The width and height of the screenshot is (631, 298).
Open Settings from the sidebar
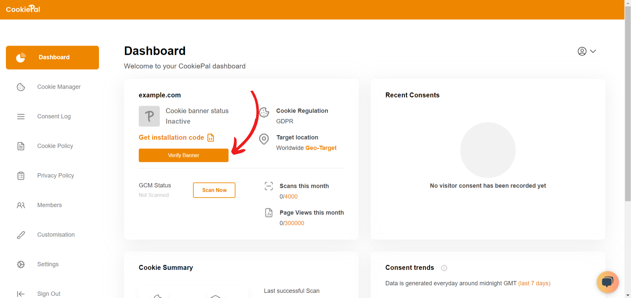(48, 264)
